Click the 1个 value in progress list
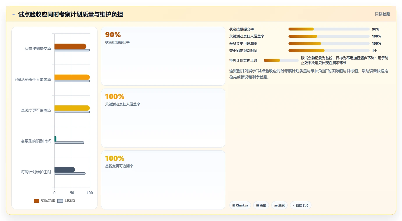 coord(374,51)
